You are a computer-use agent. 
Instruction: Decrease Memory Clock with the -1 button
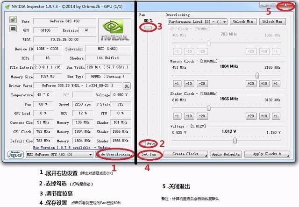tap(177, 84)
